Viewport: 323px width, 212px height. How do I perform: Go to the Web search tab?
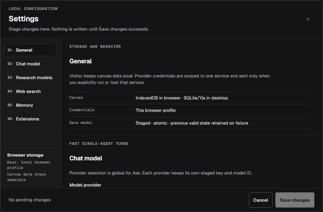coord(30,91)
